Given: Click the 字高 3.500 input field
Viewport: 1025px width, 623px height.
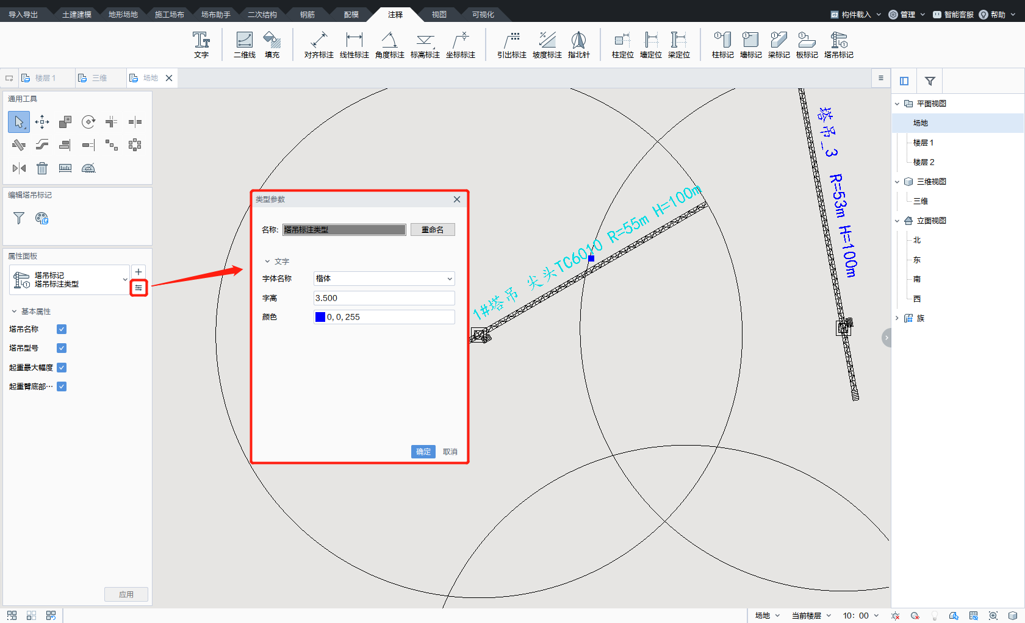Looking at the screenshot, I should 384,298.
